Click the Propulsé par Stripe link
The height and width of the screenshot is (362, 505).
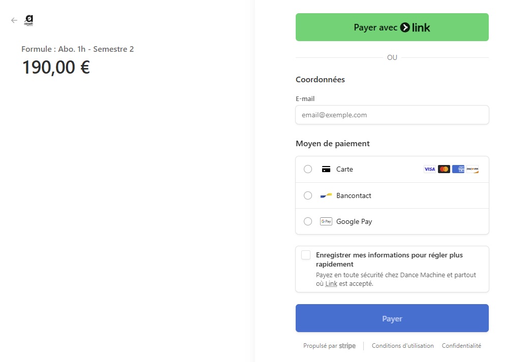(x=329, y=346)
